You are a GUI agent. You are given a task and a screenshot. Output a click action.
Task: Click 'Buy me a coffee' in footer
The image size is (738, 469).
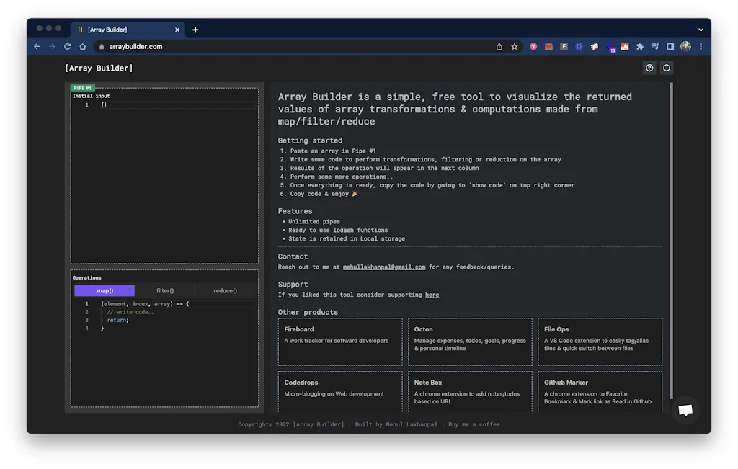tap(474, 425)
